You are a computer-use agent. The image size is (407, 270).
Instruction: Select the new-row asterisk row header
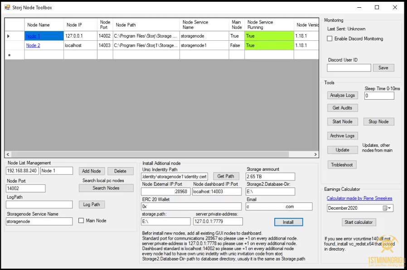pos(15,55)
